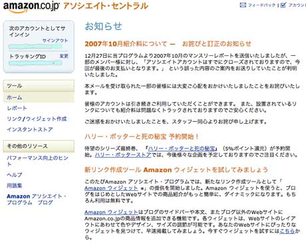Open レポート in the sidebar
Viewport: 306px width, 248px height.
click(17, 108)
